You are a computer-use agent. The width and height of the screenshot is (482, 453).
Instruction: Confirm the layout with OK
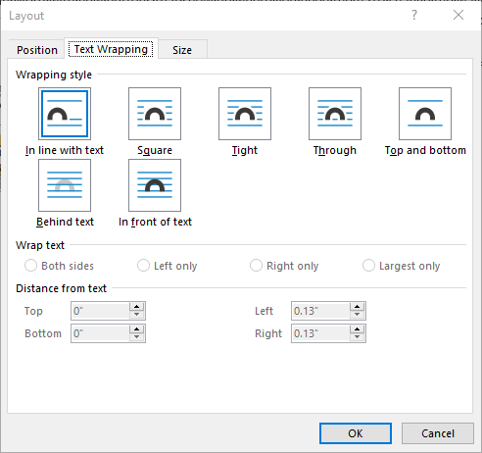(x=356, y=433)
